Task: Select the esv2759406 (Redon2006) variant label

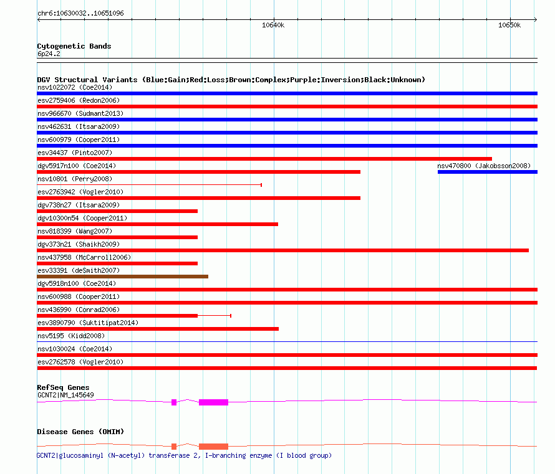Action: (x=79, y=100)
